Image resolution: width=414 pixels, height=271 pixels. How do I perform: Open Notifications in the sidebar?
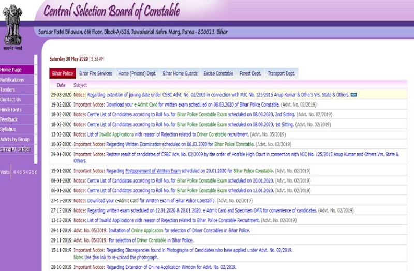12,80
